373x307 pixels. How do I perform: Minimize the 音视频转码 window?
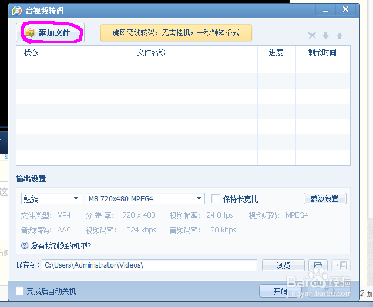(325, 11)
